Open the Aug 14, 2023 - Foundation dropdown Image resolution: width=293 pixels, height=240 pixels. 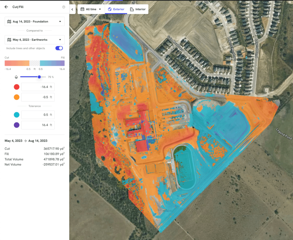pos(35,21)
